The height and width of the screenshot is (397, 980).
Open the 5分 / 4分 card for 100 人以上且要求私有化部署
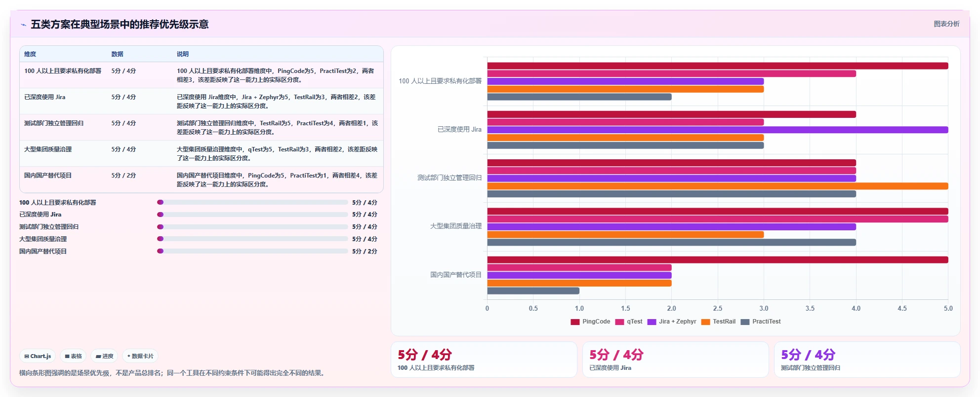pyautogui.click(x=484, y=360)
